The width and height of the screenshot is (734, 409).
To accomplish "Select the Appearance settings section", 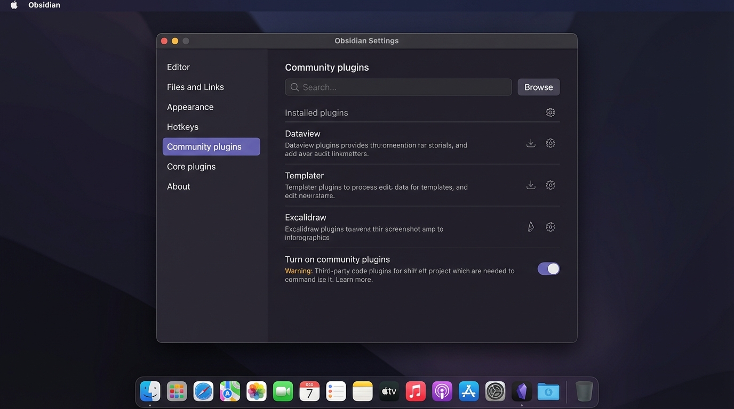I will point(190,107).
